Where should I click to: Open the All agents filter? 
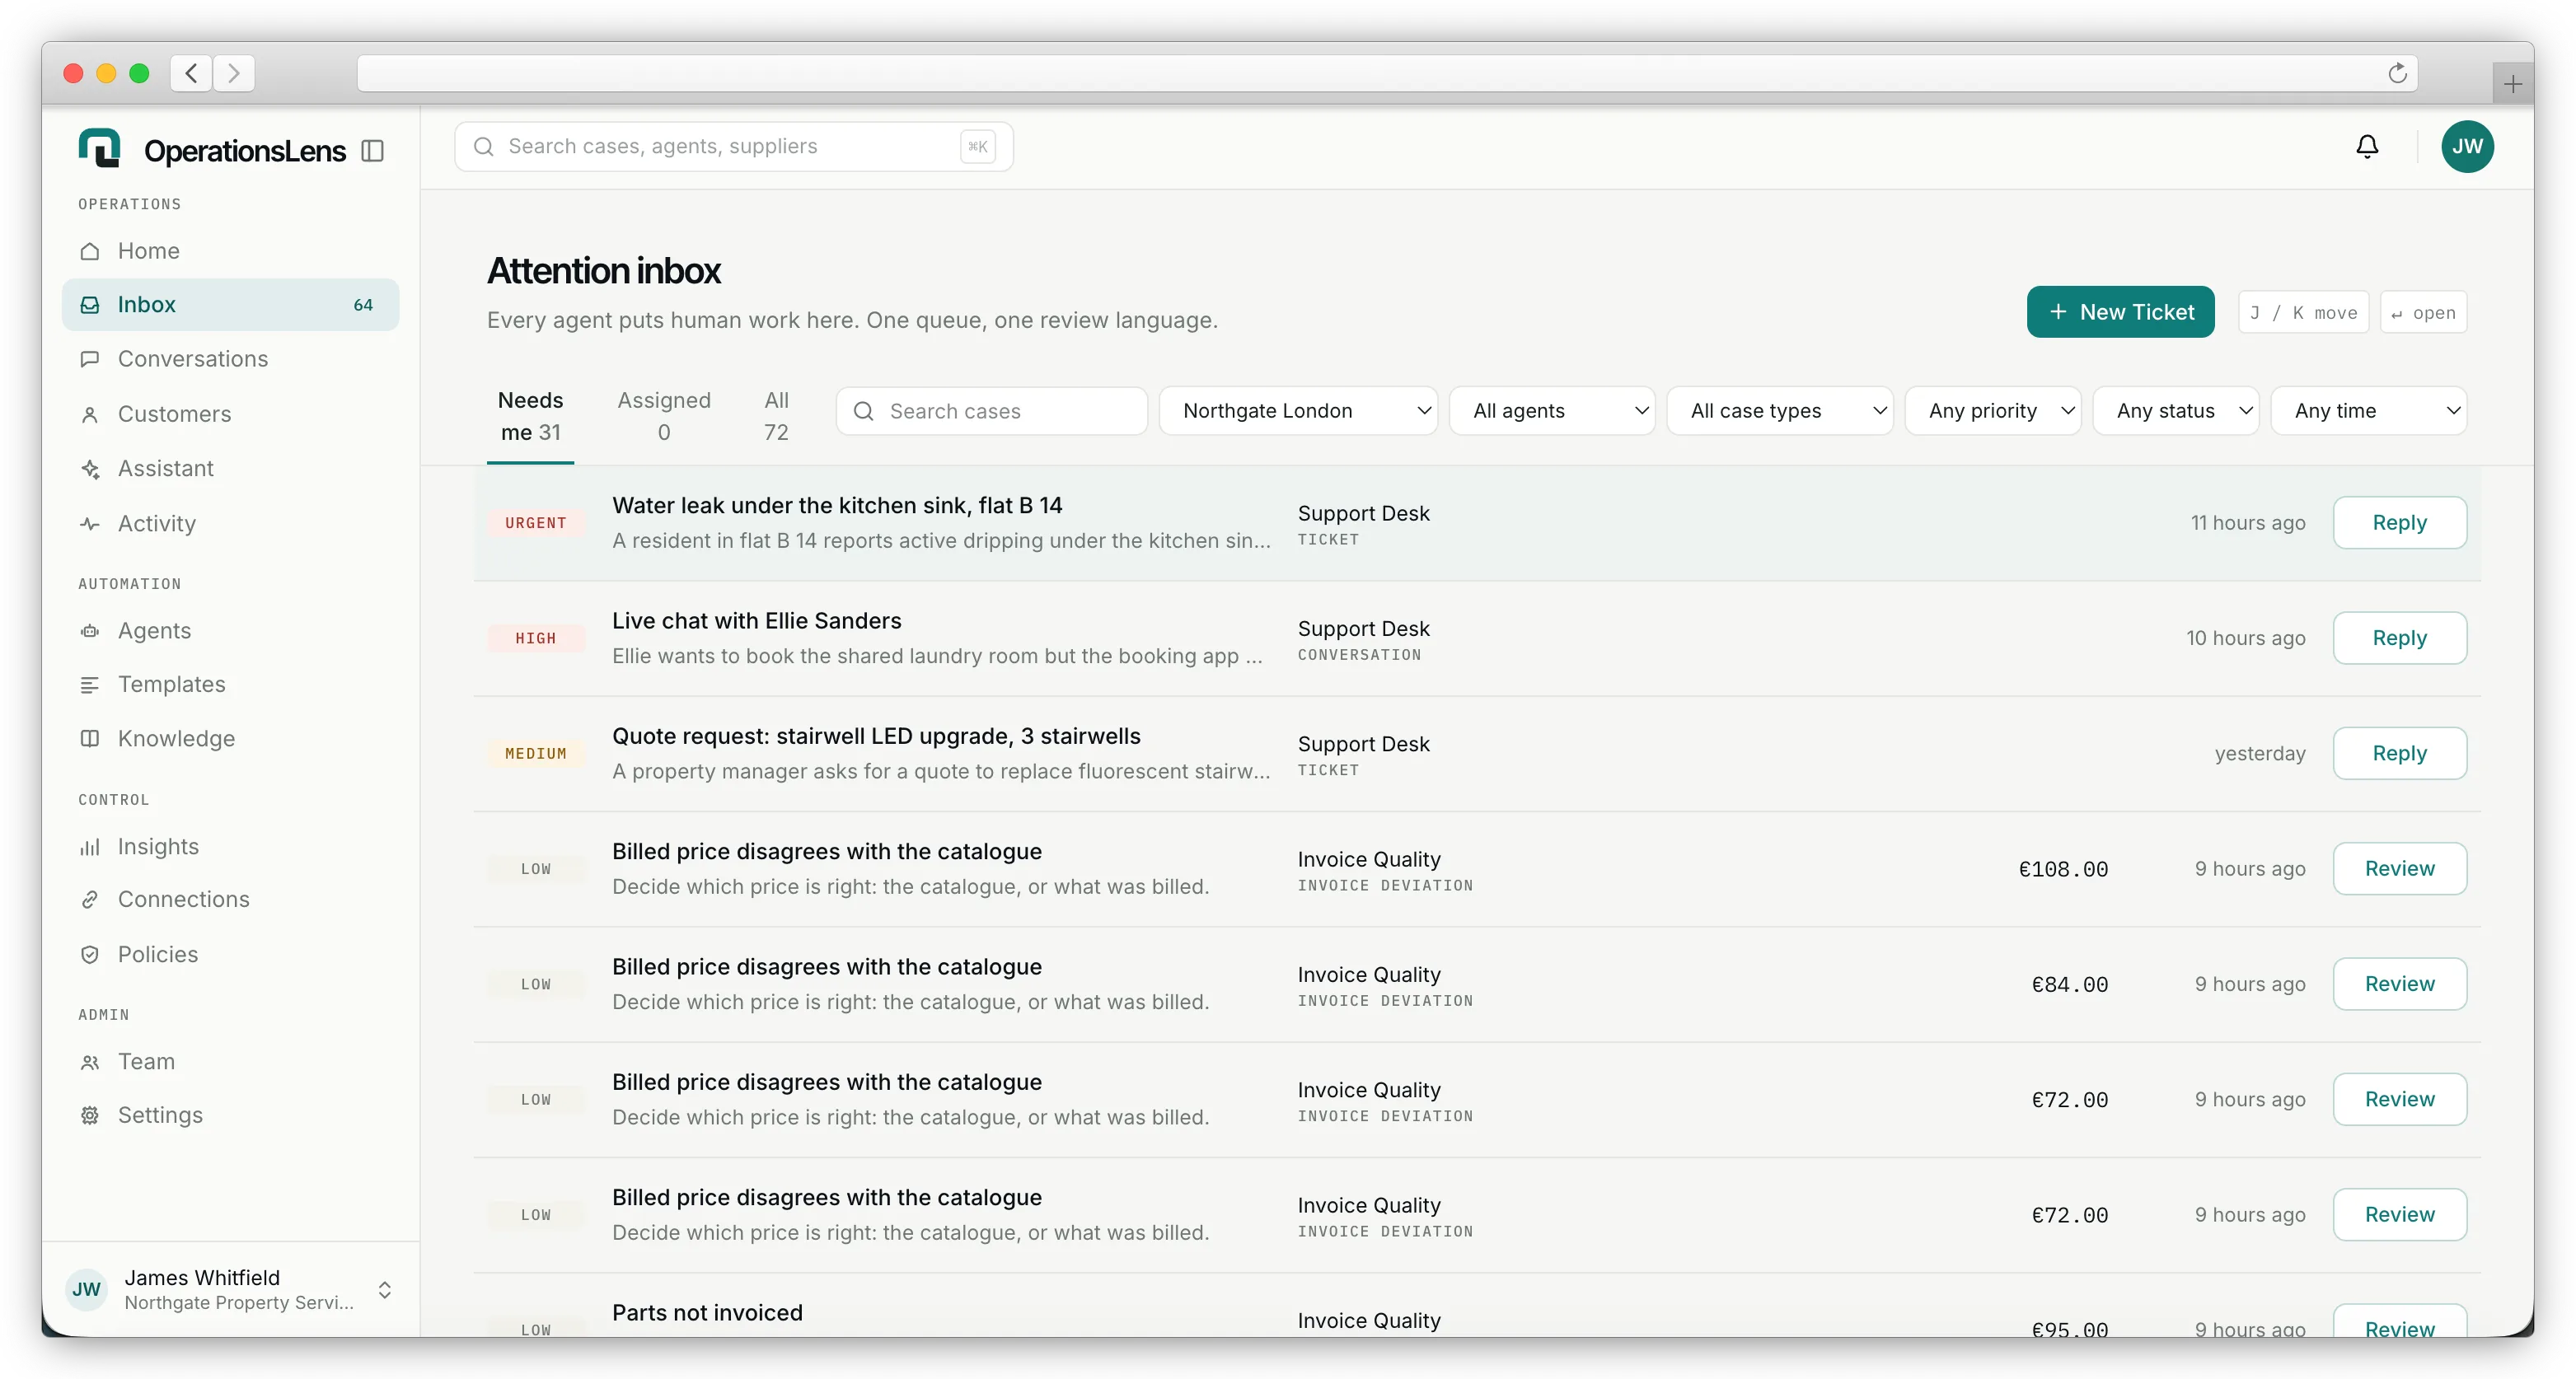[1551, 411]
